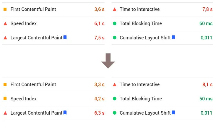Image resolution: width=218 pixels, height=122 pixels.
Task: Click the 4,2 s Speed Index value
Action: [x=99, y=99]
